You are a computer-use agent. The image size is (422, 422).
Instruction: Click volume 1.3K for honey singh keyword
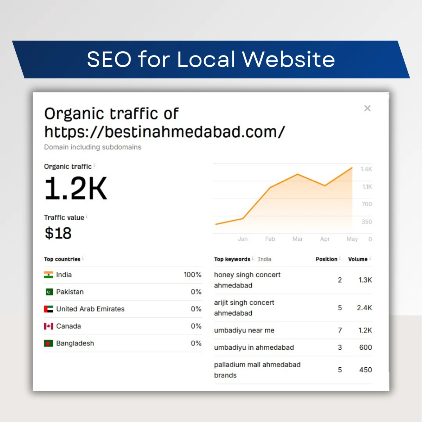[365, 280]
